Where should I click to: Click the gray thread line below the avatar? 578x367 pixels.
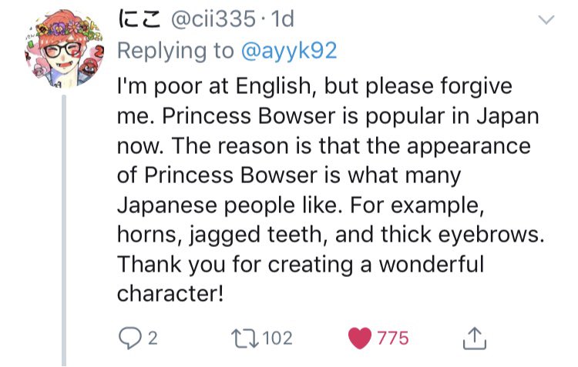click(64, 231)
